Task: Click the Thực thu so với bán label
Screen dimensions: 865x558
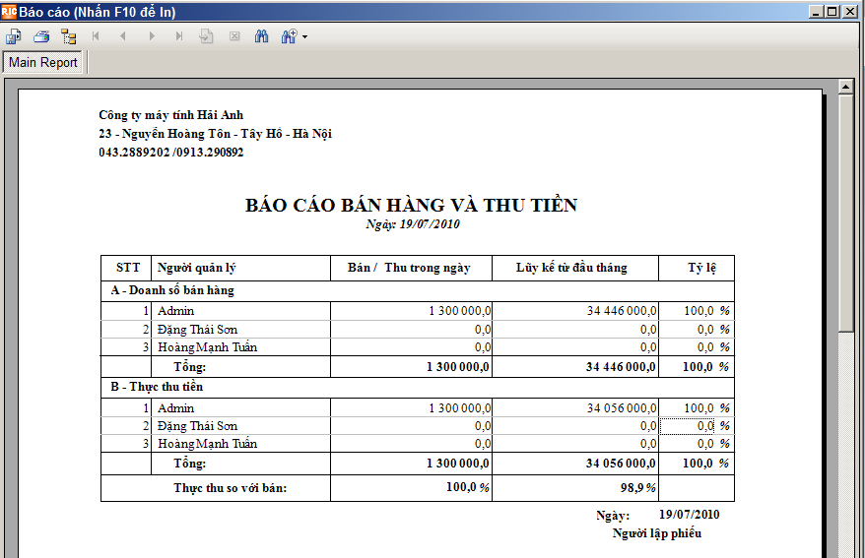Action: tap(230, 488)
